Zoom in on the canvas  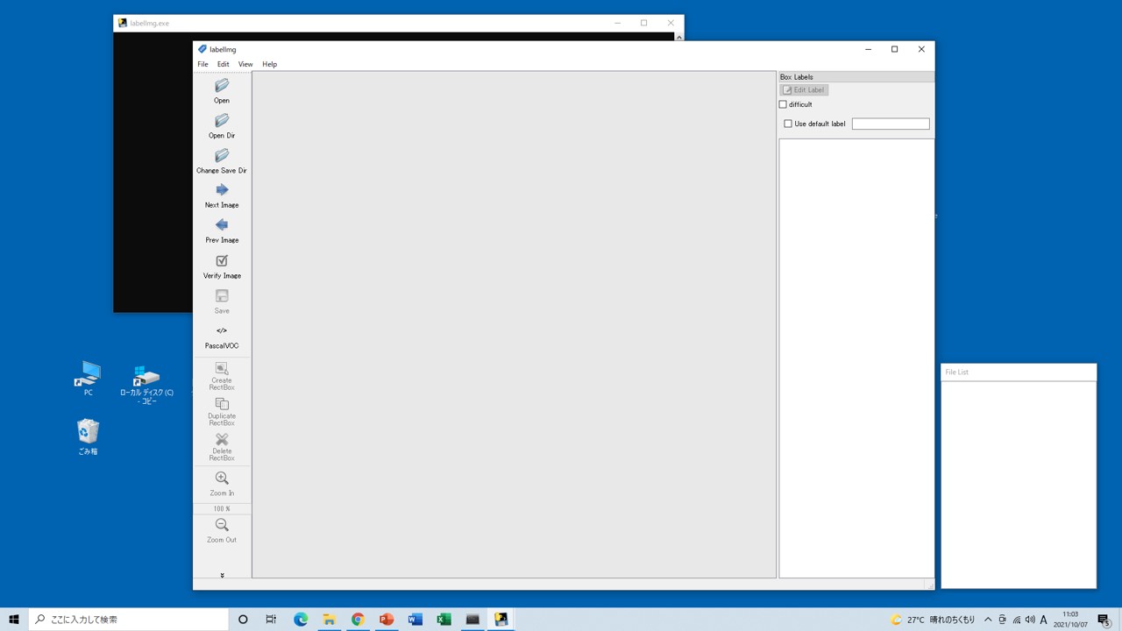coord(221,483)
